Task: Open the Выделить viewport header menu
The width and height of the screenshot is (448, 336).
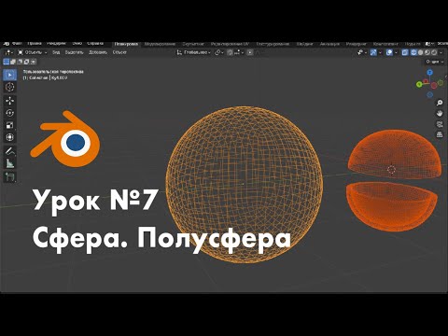Action: point(74,52)
